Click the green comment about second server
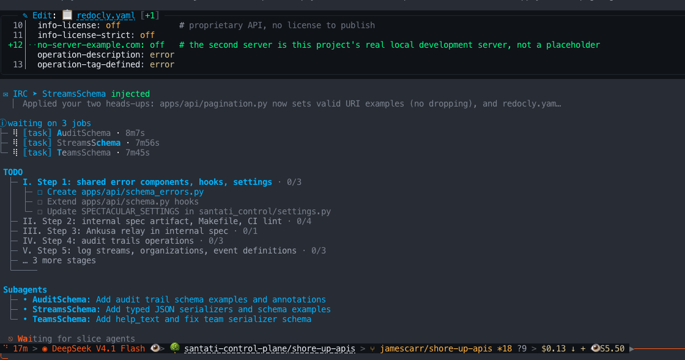Screen dimensions: 685x360 coord(390,45)
